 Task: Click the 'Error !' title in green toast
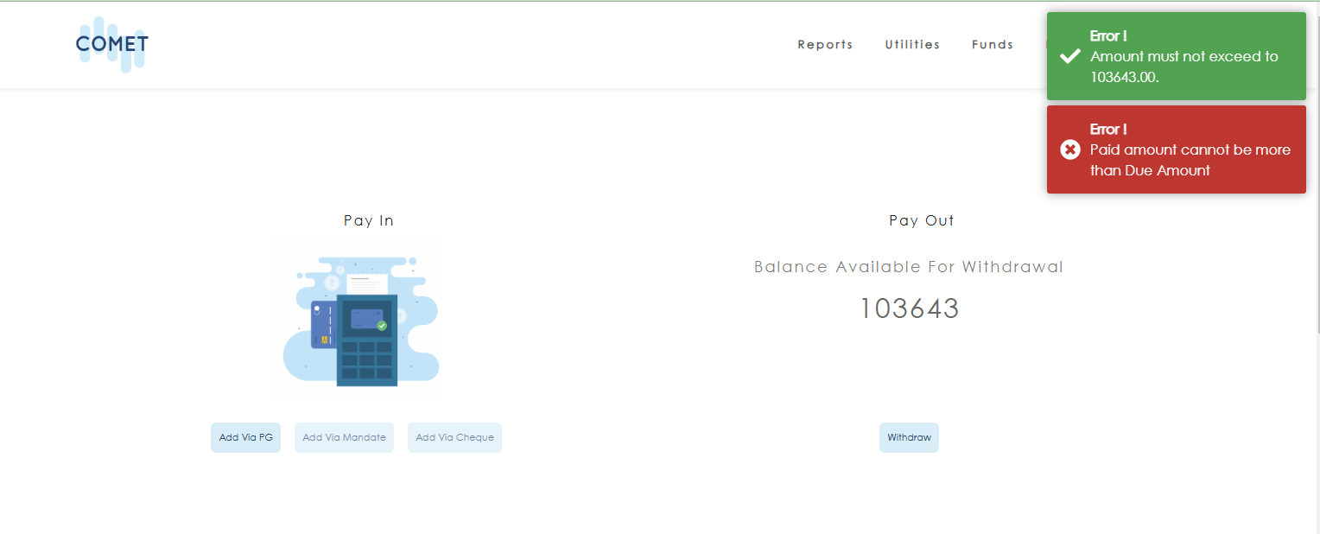tap(1108, 36)
